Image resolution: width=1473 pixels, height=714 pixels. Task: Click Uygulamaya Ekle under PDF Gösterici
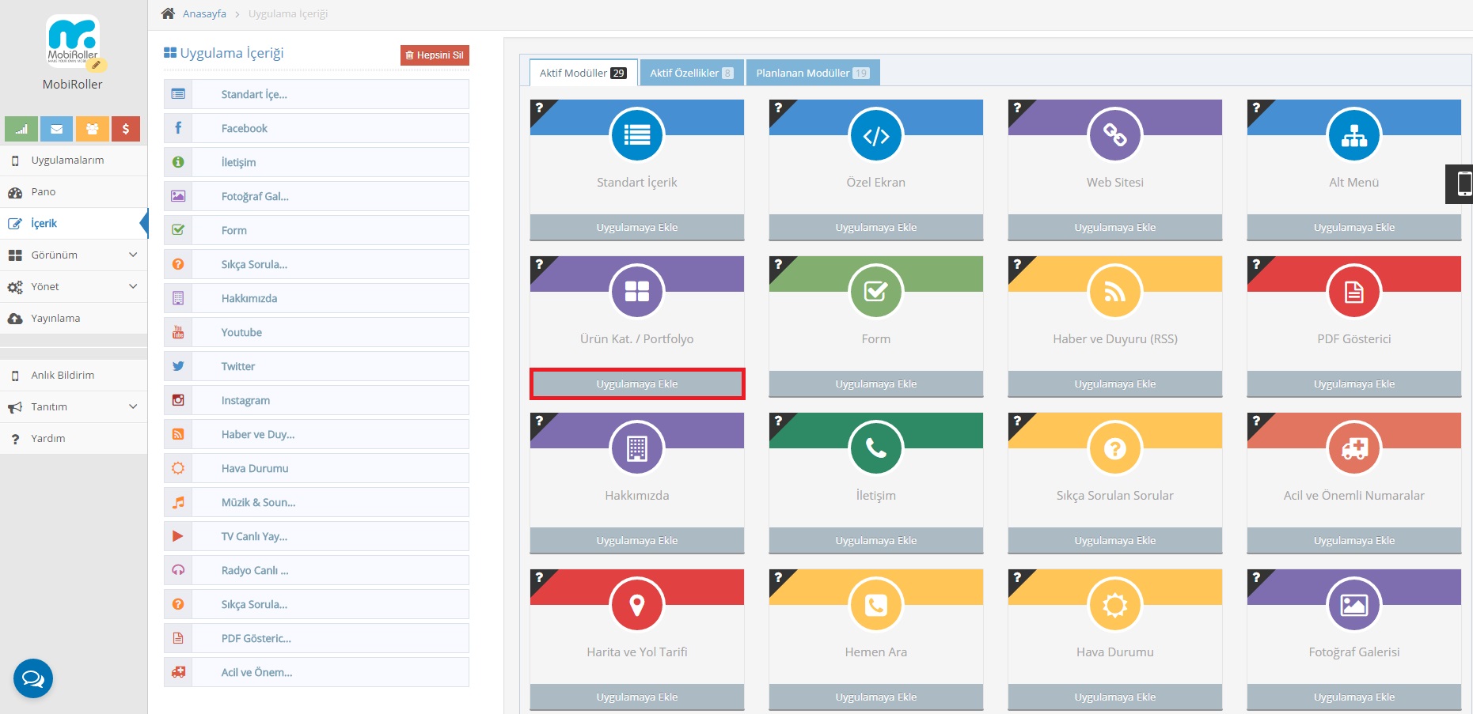click(x=1353, y=384)
